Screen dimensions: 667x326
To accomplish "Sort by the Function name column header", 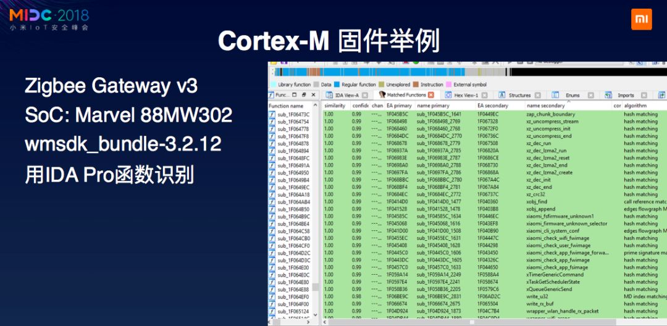I will click(x=290, y=106).
